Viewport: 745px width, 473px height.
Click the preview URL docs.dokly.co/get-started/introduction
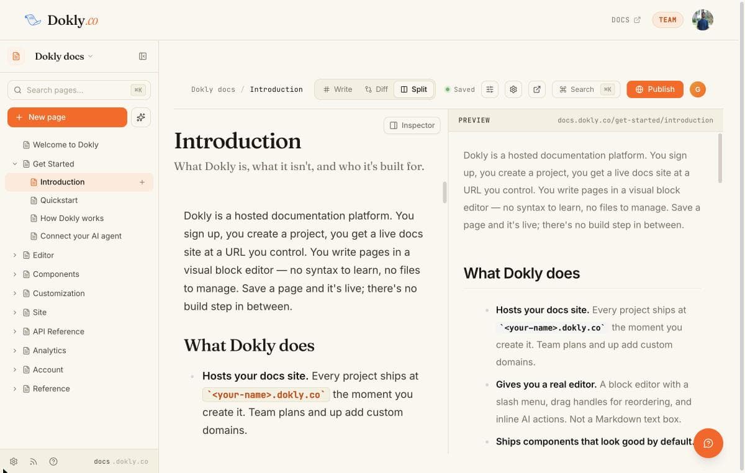tap(636, 120)
